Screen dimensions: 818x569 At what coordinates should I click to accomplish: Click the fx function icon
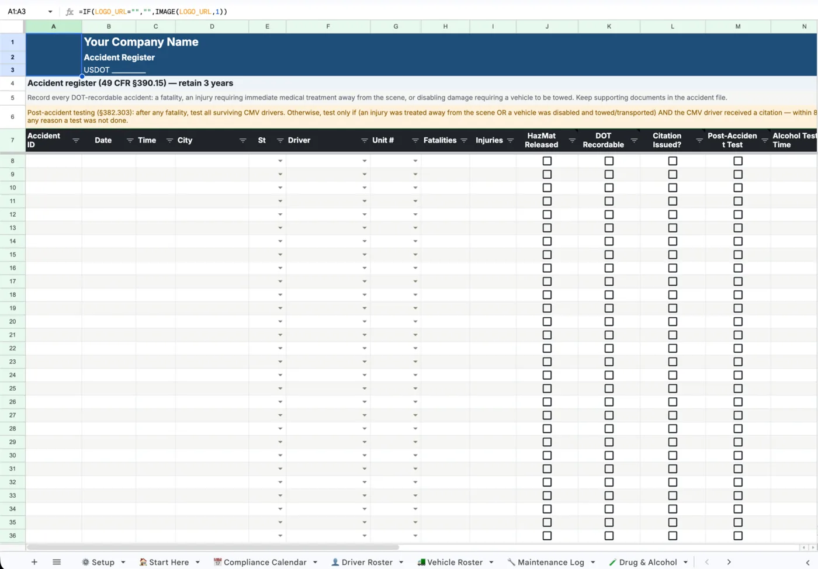pos(70,12)
